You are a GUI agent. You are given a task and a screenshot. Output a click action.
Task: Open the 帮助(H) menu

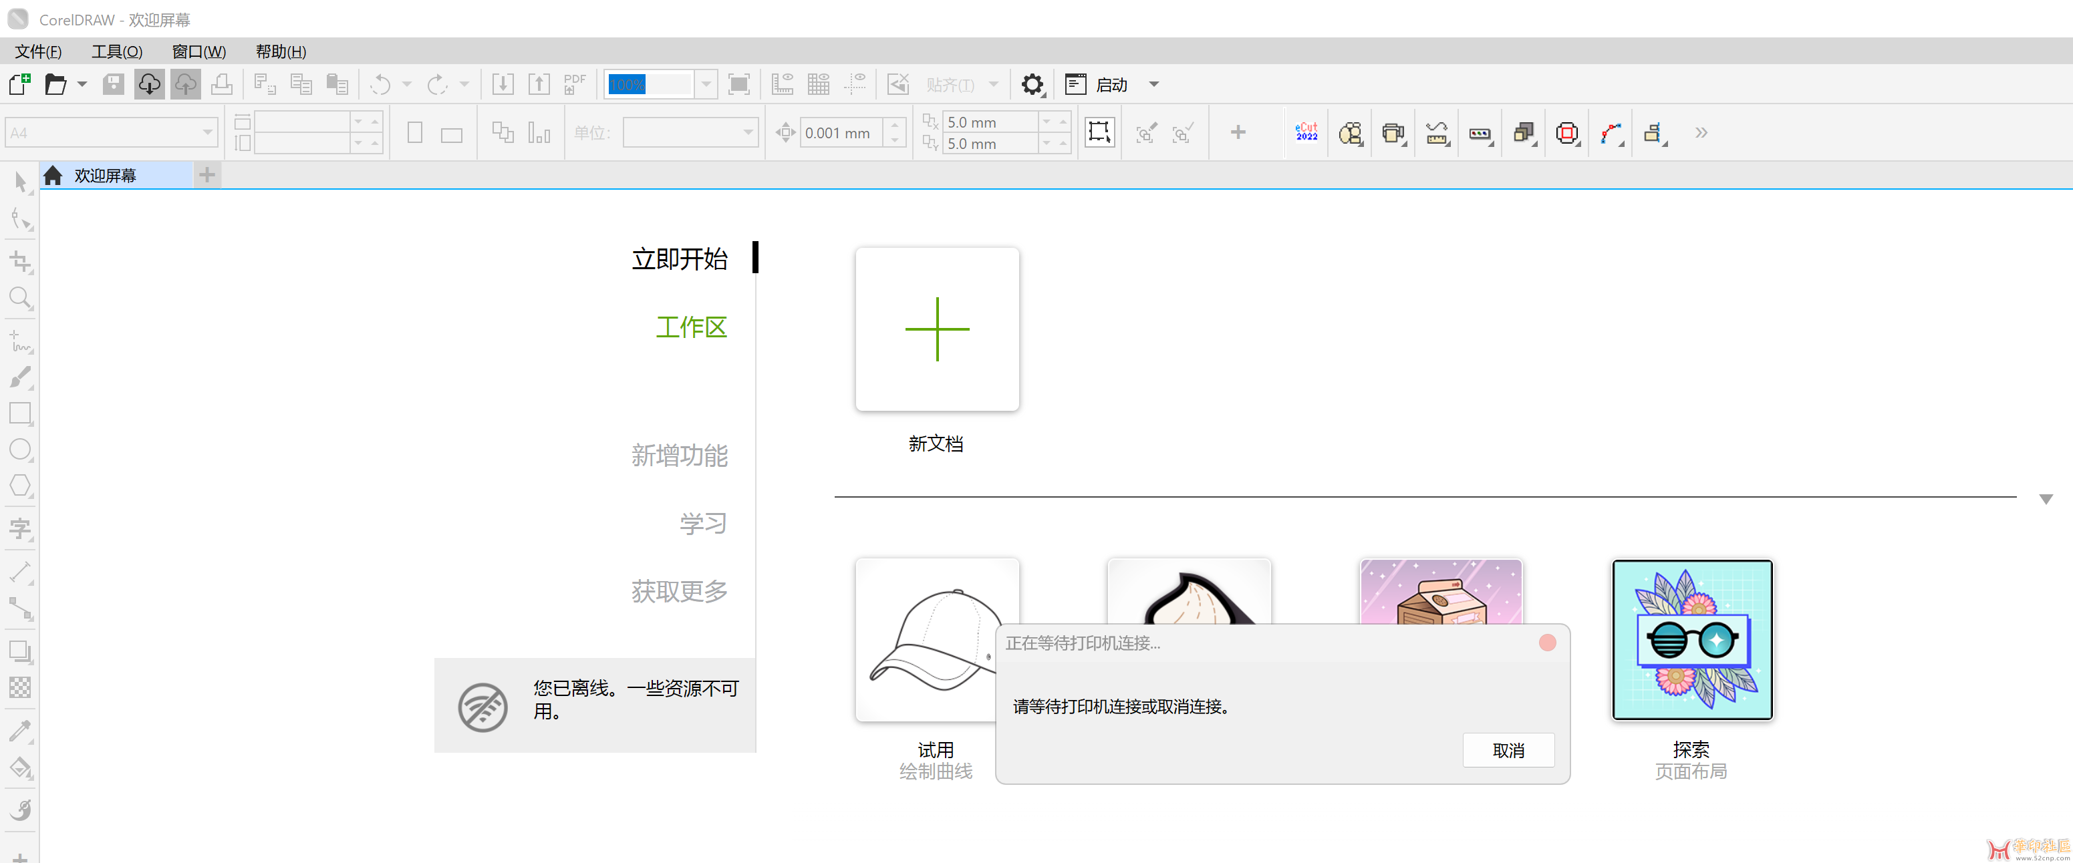coord(281,51)
